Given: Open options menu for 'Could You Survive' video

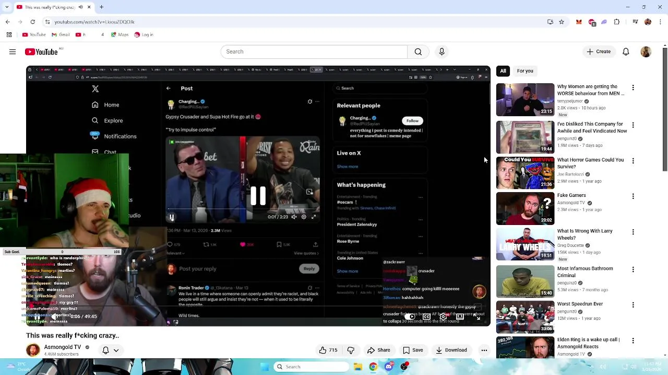Looking at the screenshot, I should click(633, 160).
